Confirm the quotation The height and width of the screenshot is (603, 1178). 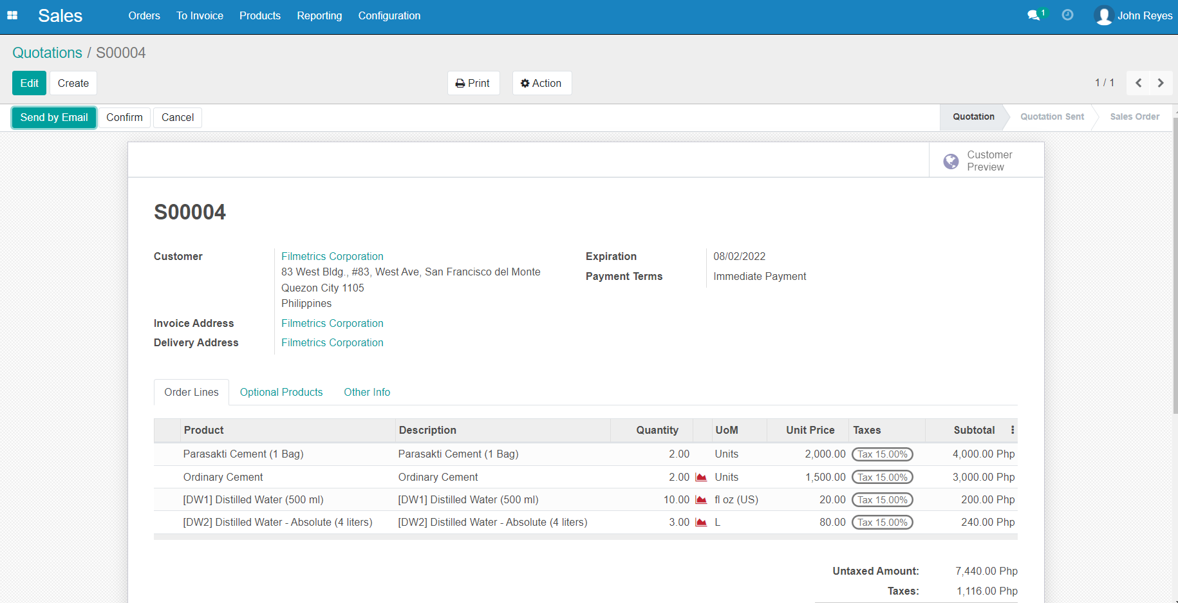(124, 118)
